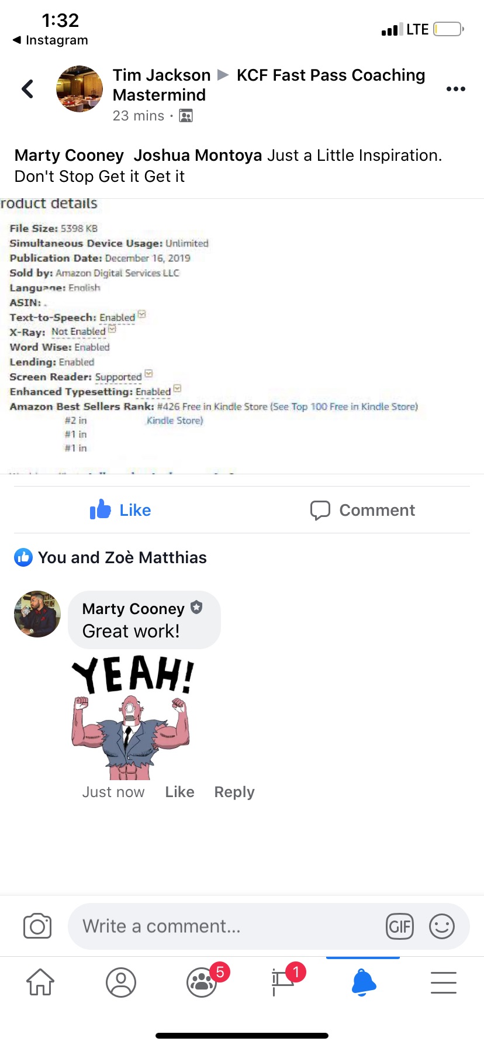Open the emoji smiley picker
This screenshot has height=1048, width=484.
[442, 926]
